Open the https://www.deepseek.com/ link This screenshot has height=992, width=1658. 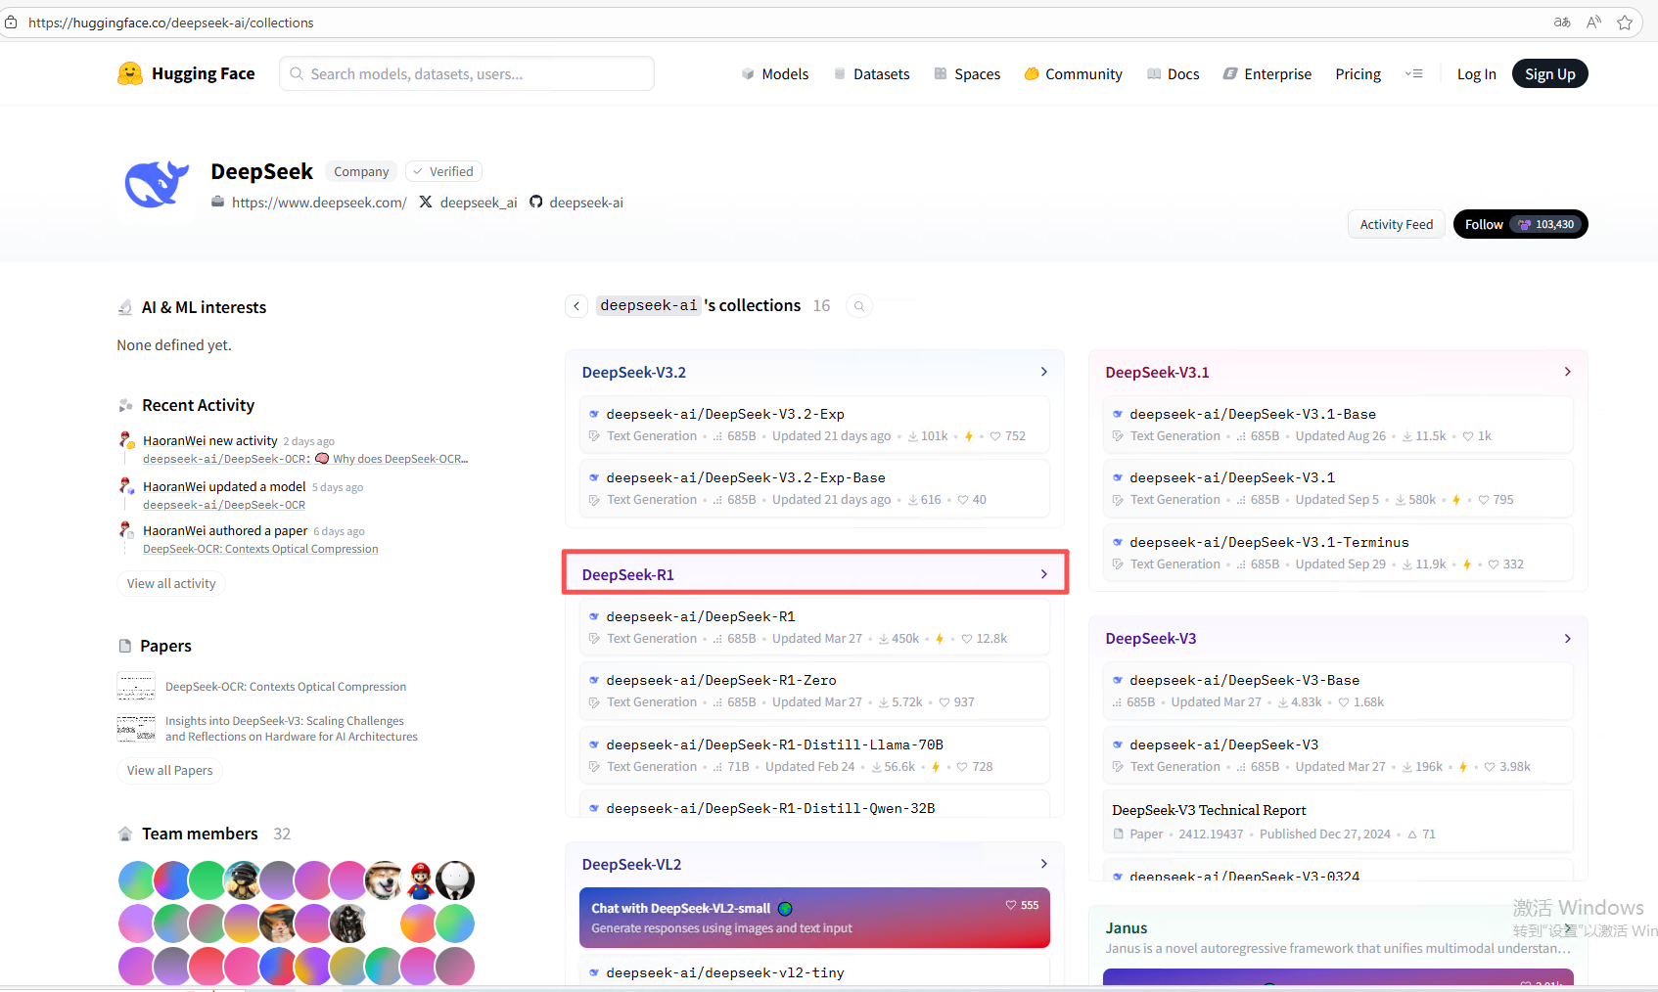point(319,203)
